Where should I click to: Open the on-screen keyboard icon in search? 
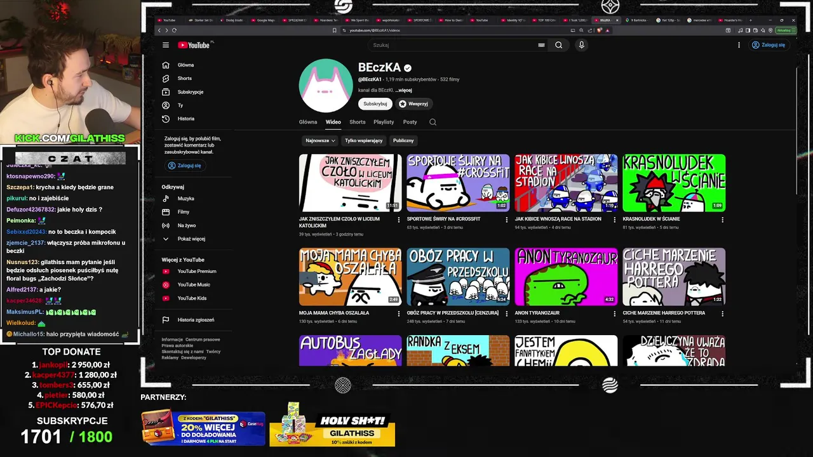(541, 45)
